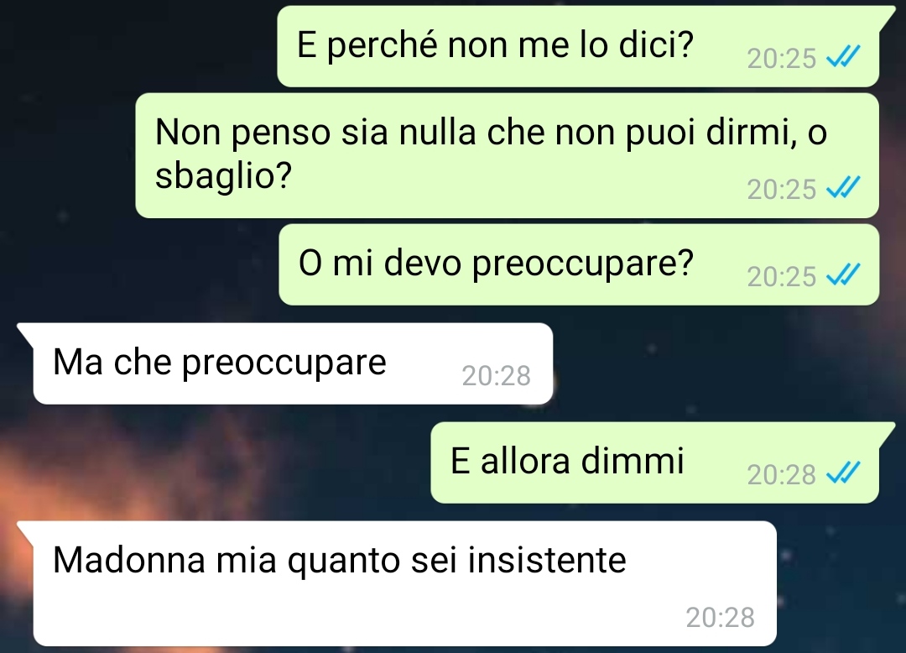Viewport: 906px width, 653px height.
Task: Tap the 20:28 time on 'E allora dimmi'
Action: click(x=781, y=475)
